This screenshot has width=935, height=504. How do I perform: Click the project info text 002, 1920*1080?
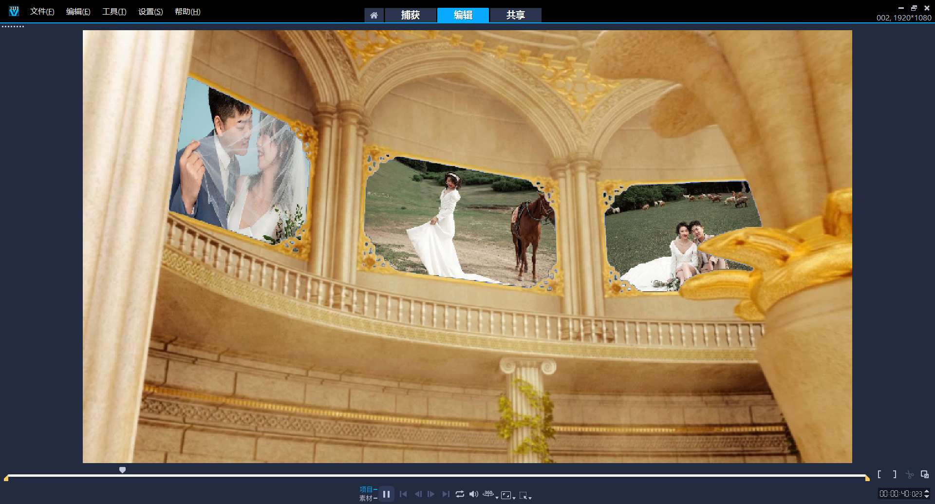pos(904,18)
